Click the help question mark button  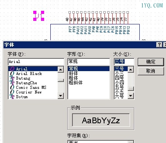[159, 45]
